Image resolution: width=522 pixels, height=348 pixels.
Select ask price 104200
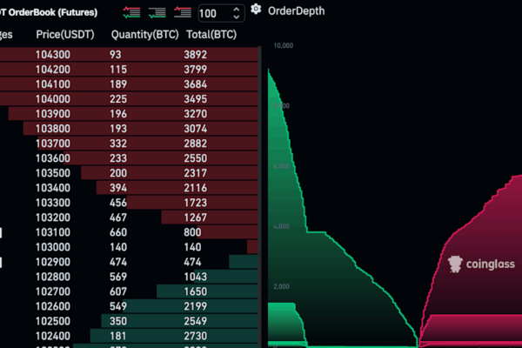coord(53,70)
